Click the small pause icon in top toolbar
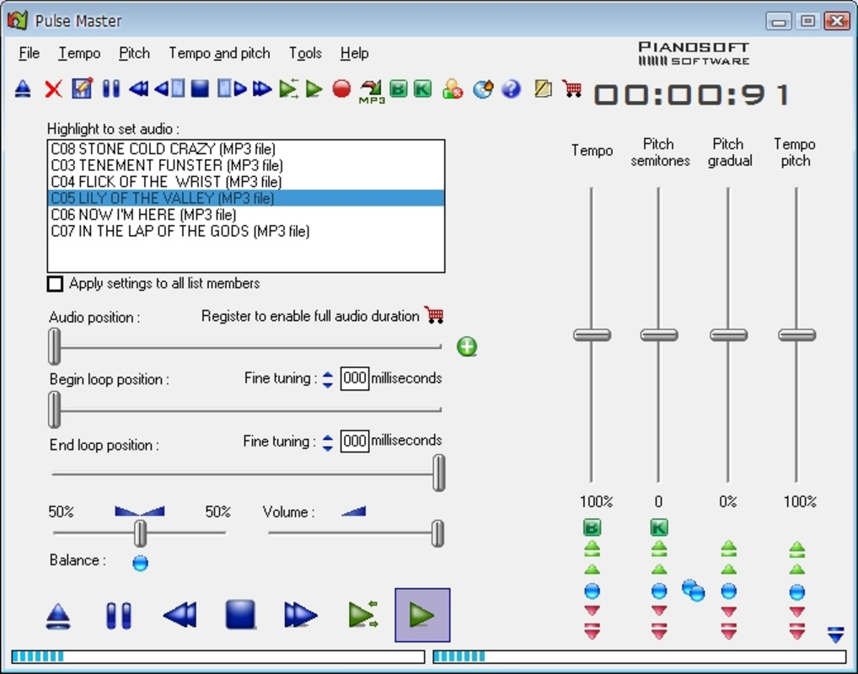This screenshot has width=858, height=674. 111,88
